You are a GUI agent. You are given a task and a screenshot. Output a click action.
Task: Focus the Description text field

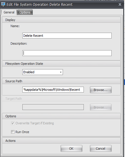pyautogui.click(x=67, y=53)
